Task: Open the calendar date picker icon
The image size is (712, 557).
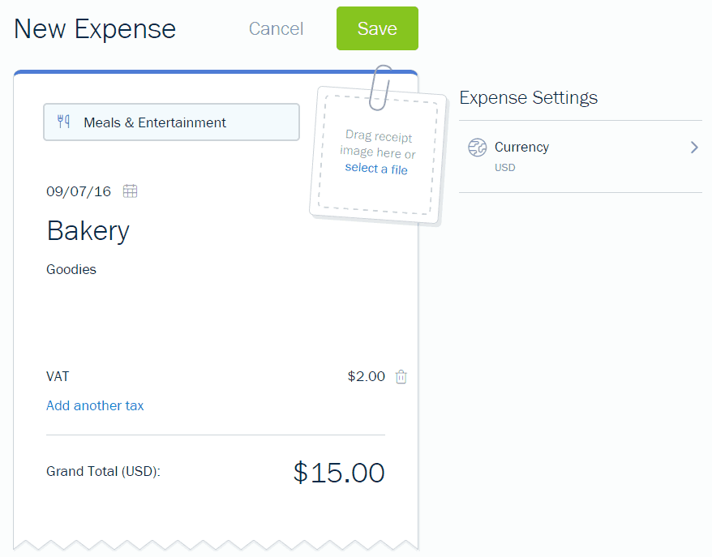Action: click(130, 191)
